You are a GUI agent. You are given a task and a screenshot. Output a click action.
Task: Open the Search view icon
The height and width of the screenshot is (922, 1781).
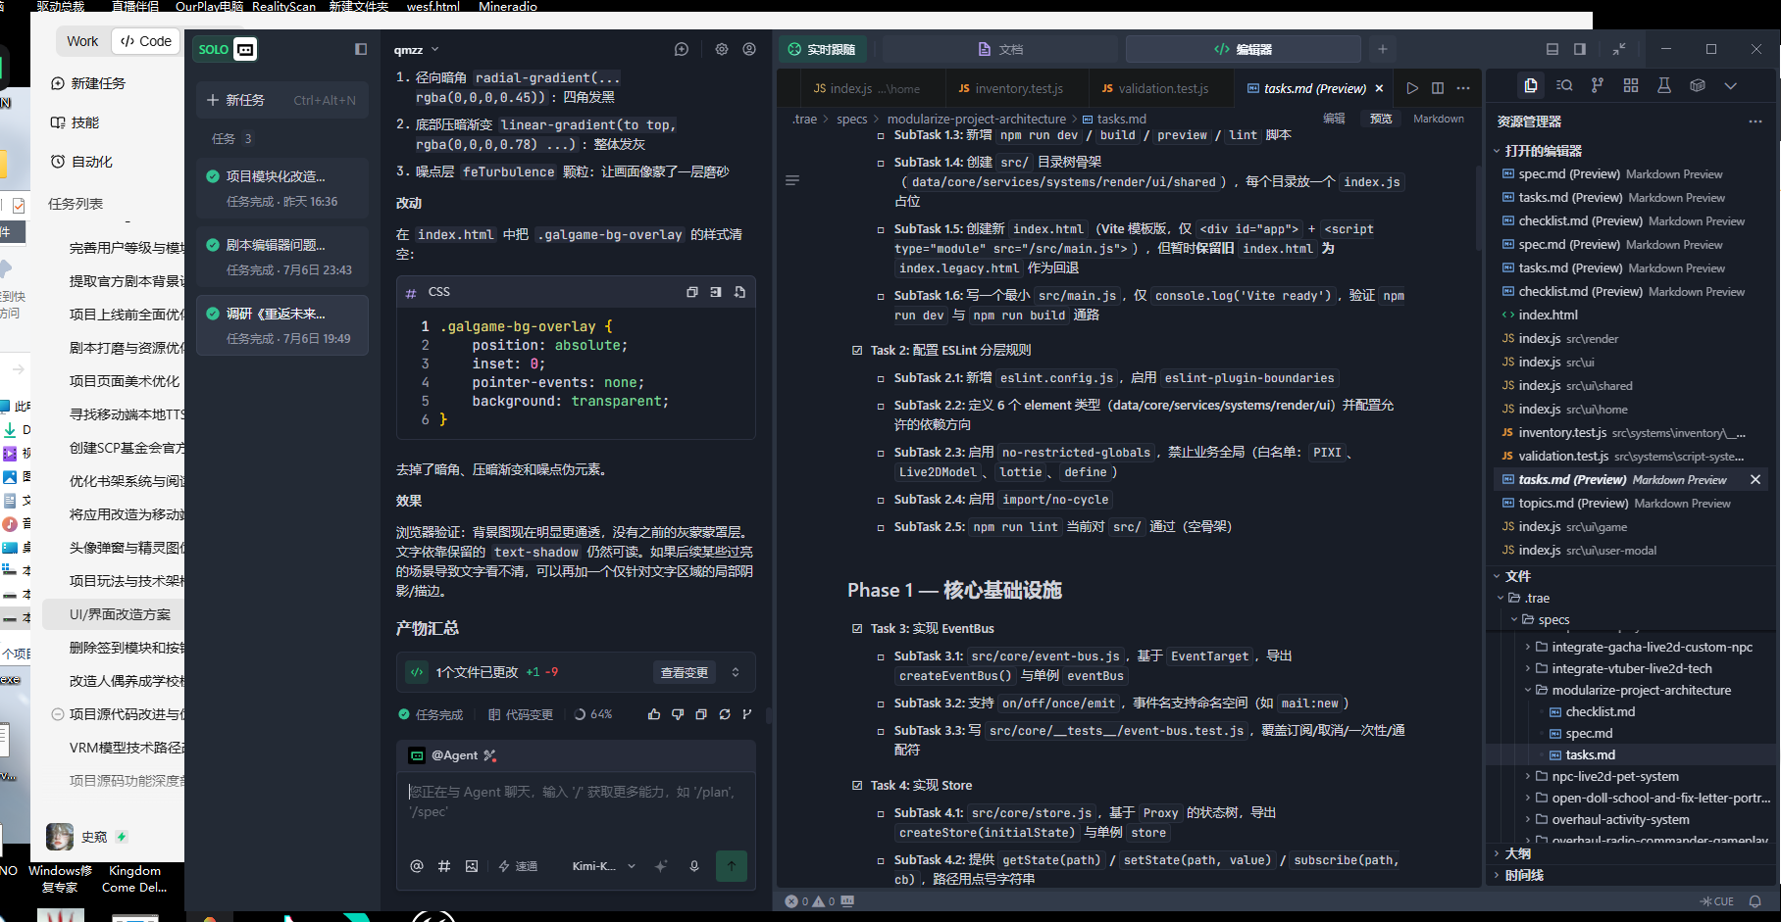(1564, 86)
